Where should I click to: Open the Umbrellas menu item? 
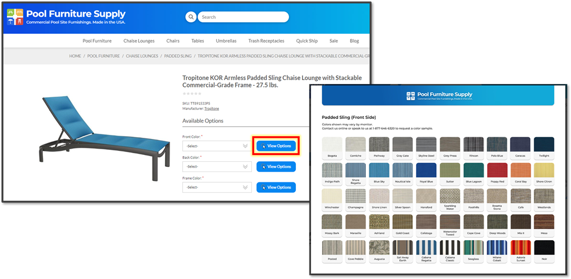[x=226, y=41]
